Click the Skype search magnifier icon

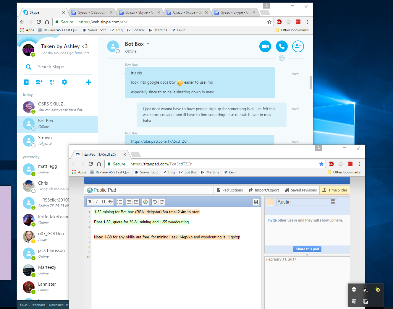[29, 67]
